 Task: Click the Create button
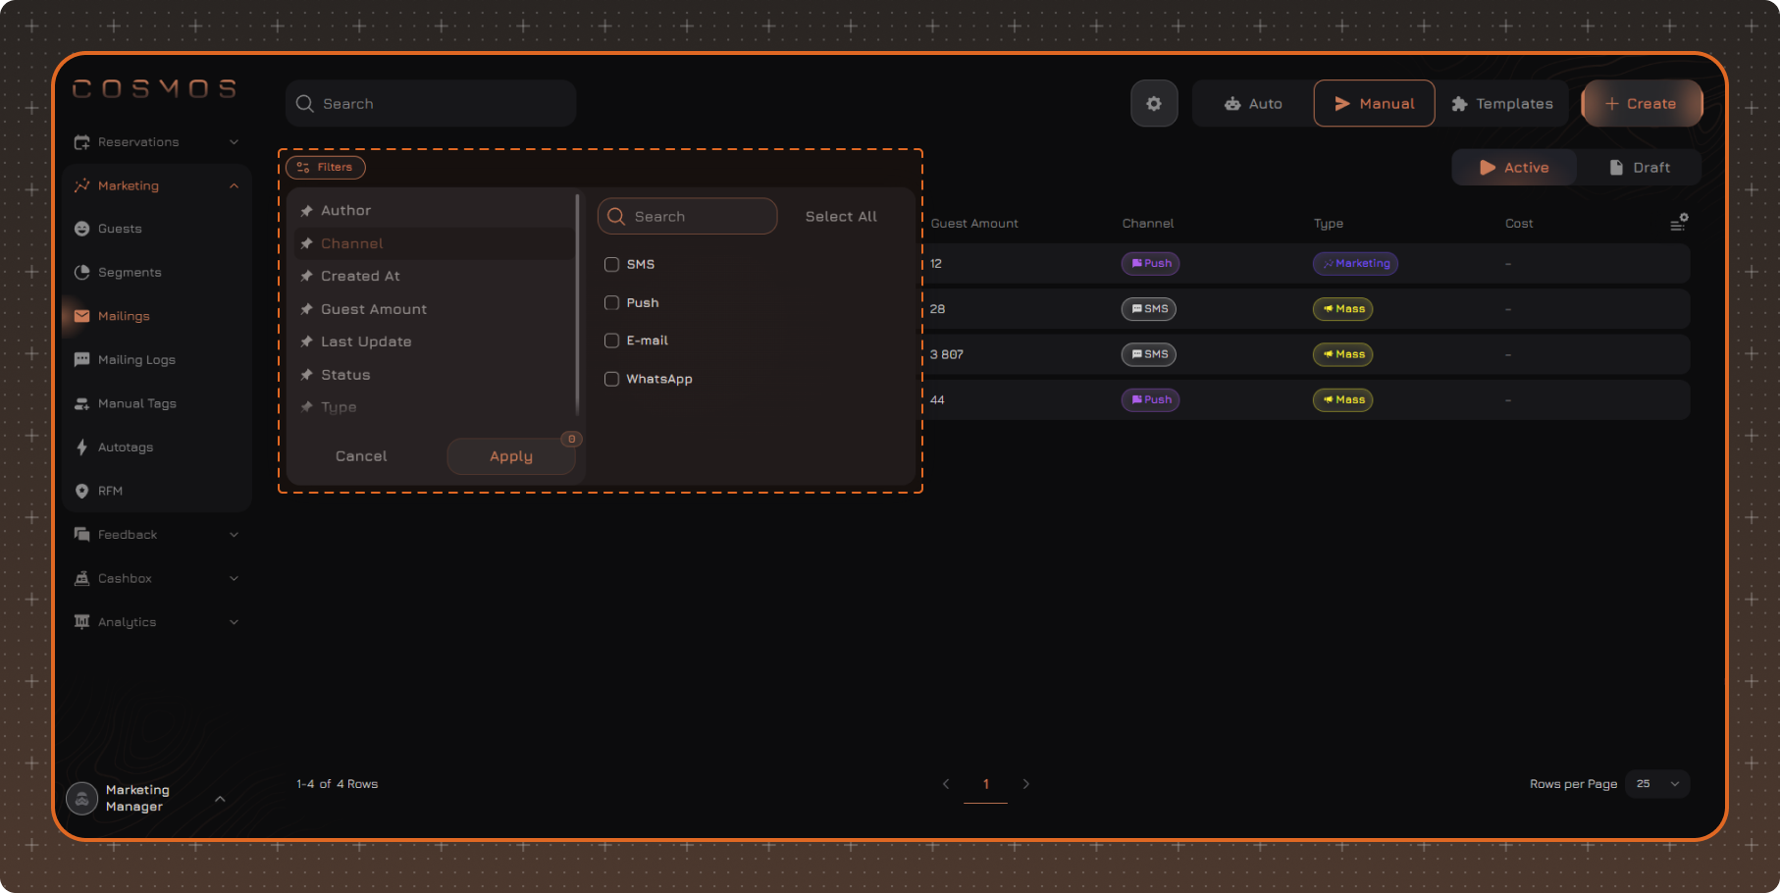[1642, 104]
